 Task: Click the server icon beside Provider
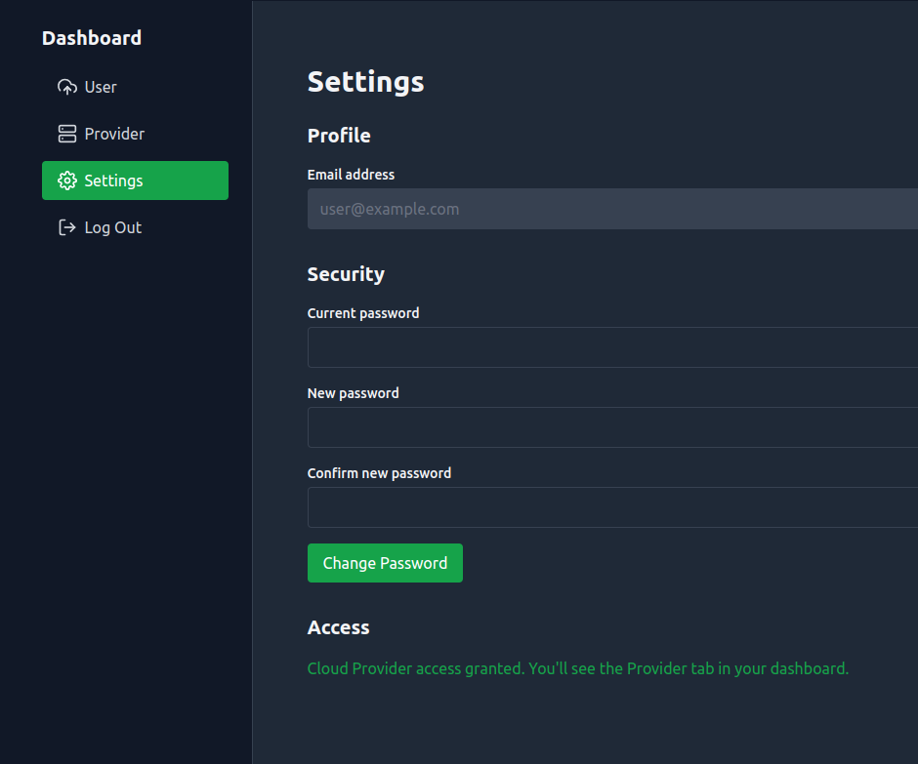pyautogui.click(x=67, y=134)
